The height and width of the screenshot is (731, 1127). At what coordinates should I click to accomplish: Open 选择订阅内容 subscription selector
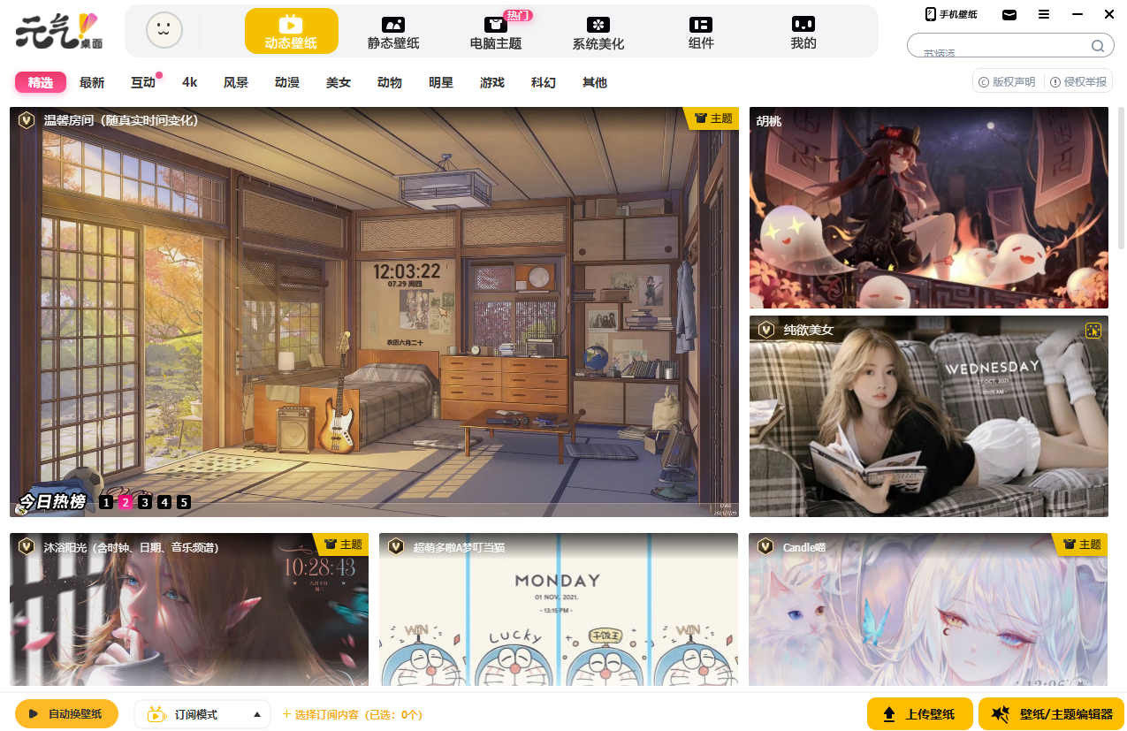pos(352,714)
